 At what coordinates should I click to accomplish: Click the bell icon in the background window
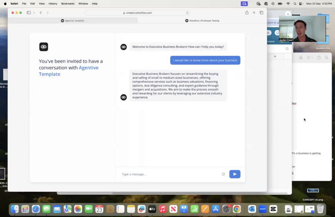click(x=277, y=33)
